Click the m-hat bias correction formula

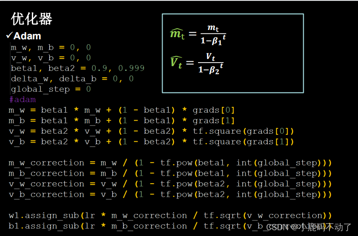198,34
